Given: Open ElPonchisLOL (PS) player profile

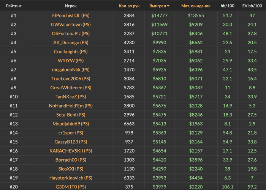Looking at the screenshot, I should (x=71, y=16).
